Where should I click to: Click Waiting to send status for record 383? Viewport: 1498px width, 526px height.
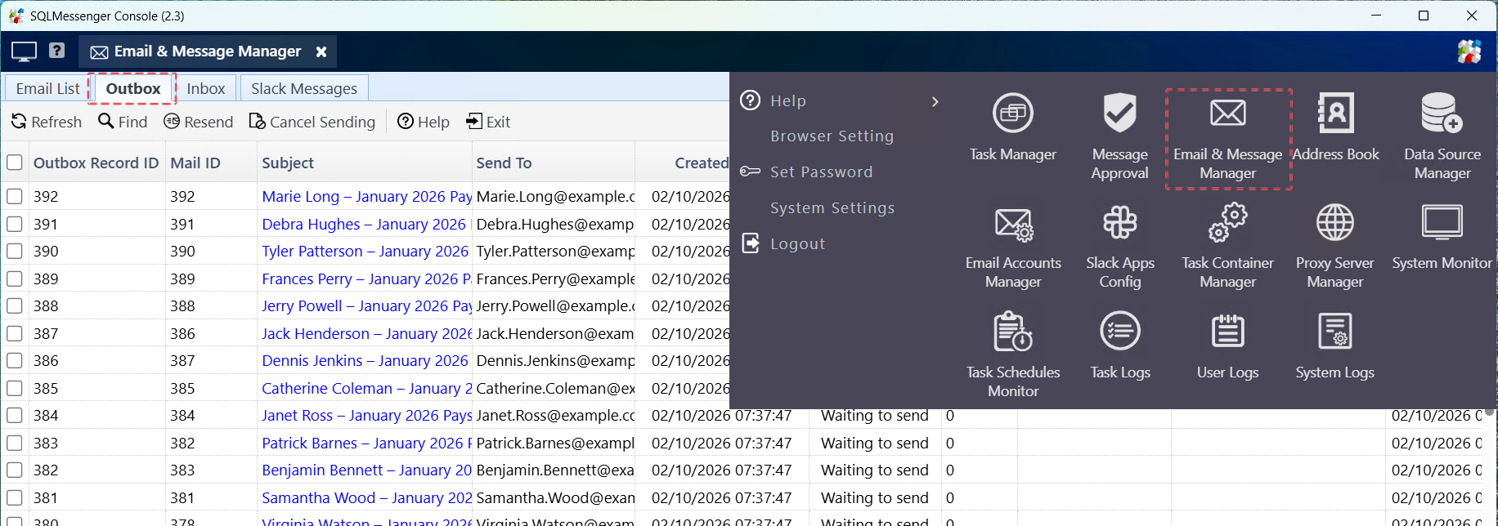[x=874, y=443]
